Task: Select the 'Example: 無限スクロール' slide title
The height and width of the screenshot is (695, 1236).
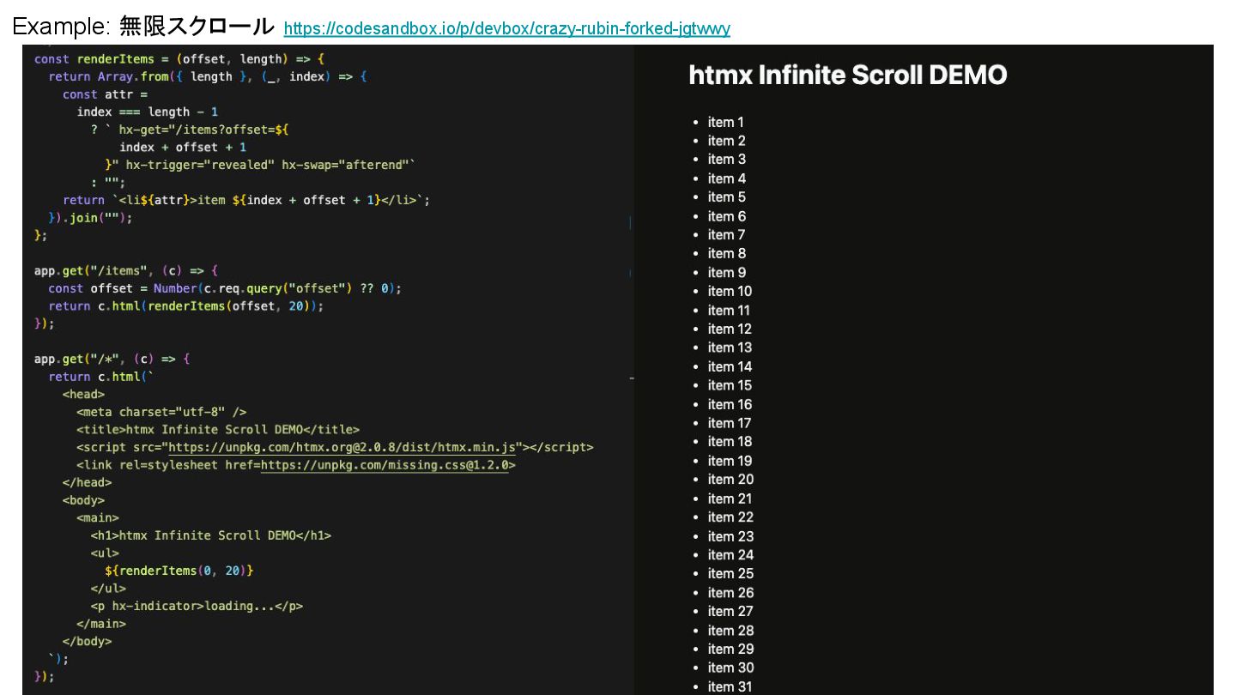Action: (x=143, y=27)
